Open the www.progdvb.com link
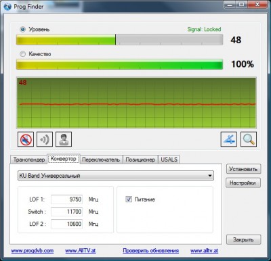Screen dimensions: 271x261 click(33, 251)
